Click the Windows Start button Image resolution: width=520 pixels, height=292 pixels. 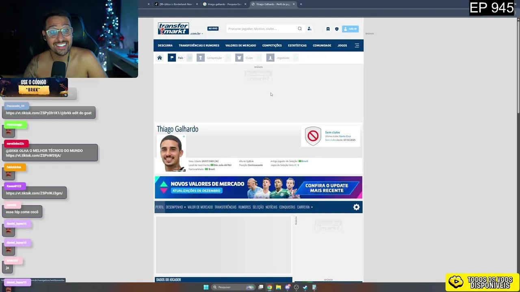206,287
